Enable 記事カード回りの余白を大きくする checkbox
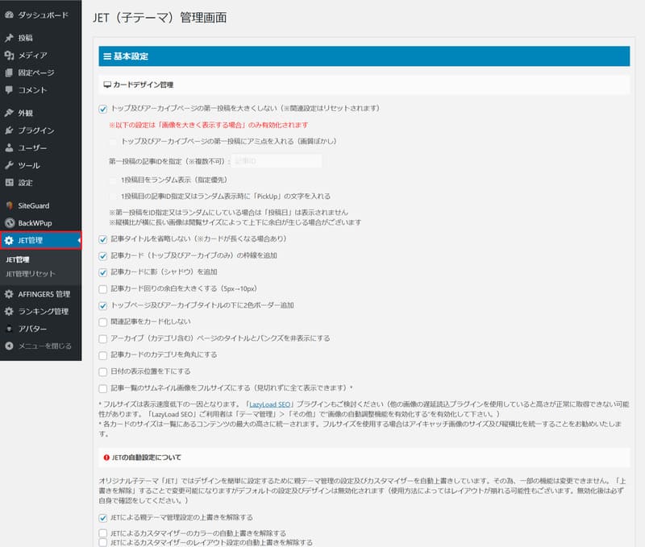This screenshot has width=645, height=547. (x=103, y=289)
